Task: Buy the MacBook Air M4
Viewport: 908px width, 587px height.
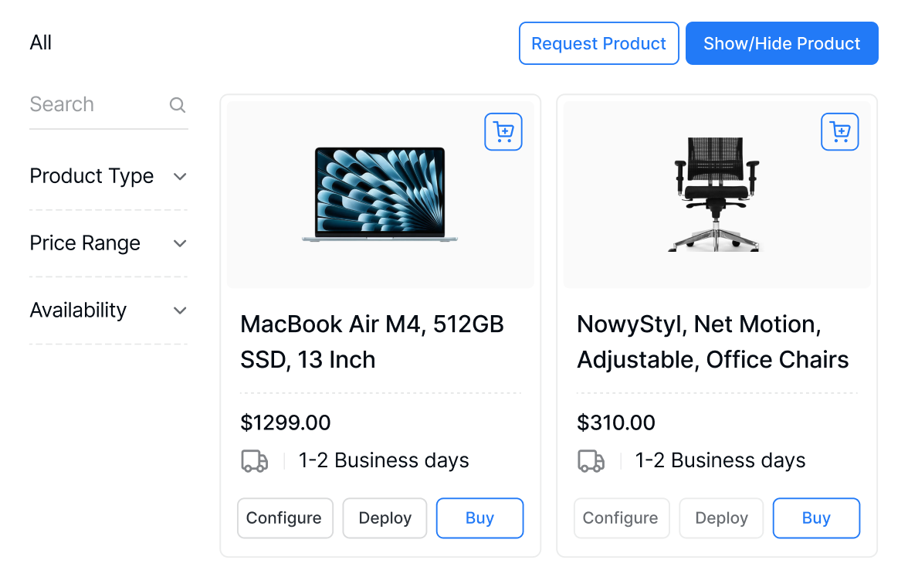Action: click(x=479, y=518)
